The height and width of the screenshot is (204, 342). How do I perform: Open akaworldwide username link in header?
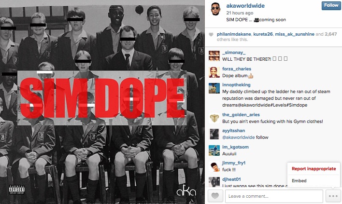(245, 6)
